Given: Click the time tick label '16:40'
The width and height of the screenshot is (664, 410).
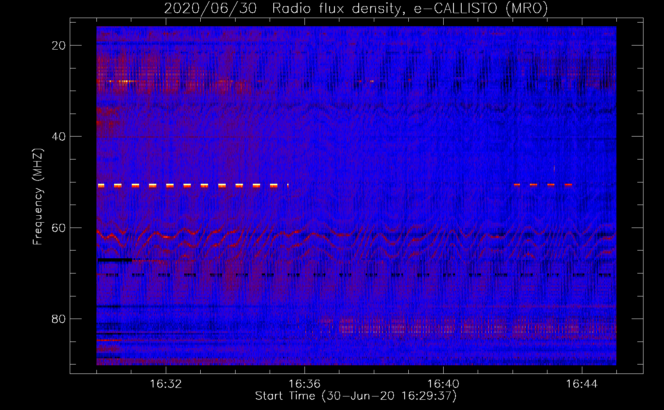Looking at the screenshot, I should point(443,384).
